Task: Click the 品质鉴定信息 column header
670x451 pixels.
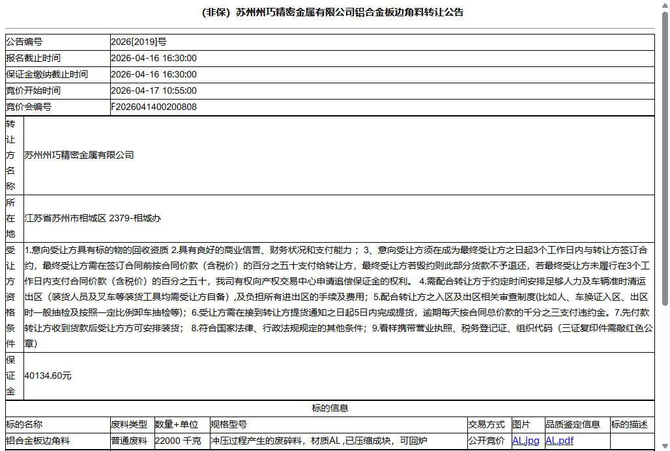Action: pyautogui.click(x=577, y=424)
